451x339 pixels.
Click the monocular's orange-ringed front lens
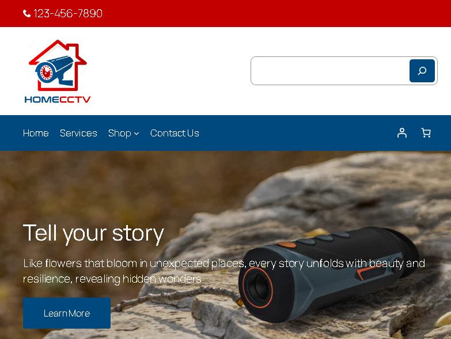[x=257, y=287]
